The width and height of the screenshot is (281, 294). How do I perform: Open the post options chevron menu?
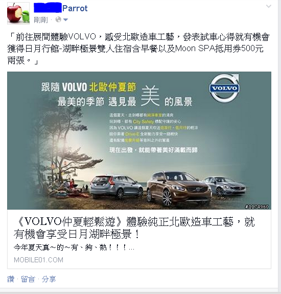269,6
